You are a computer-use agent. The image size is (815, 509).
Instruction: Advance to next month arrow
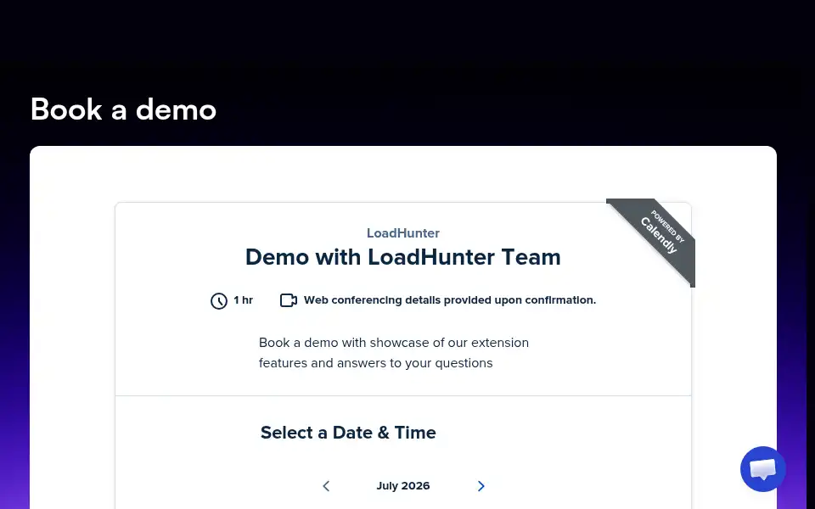481,486
